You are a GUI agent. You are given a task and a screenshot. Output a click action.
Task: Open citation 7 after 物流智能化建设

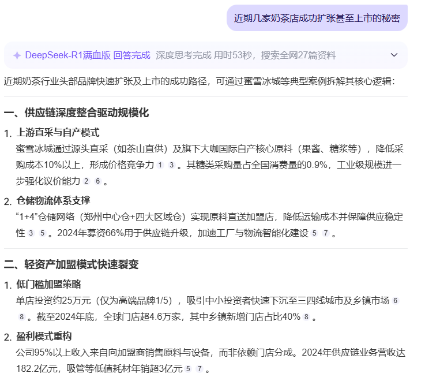click(x=325, y=234)
